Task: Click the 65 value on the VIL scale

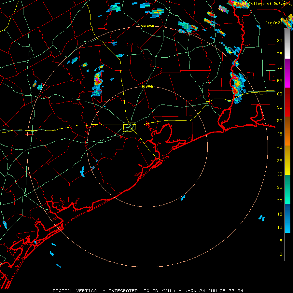Action: (280, 80)
